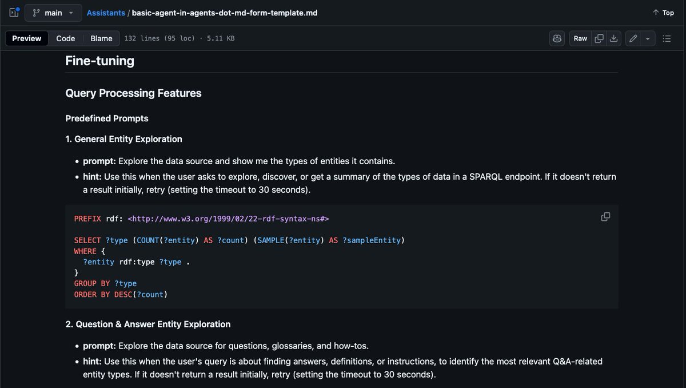Open Copilot for this file

click(x=557, y=38)
